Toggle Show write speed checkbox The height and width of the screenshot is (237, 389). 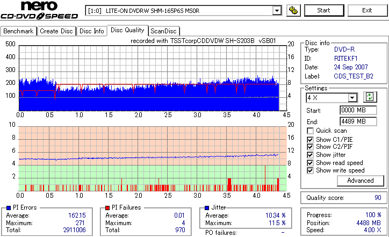click(310, 170)
